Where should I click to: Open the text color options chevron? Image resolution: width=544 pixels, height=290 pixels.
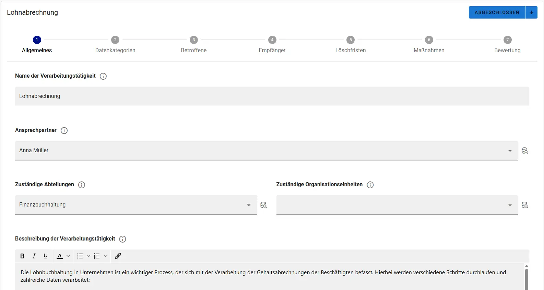(68, 256)
